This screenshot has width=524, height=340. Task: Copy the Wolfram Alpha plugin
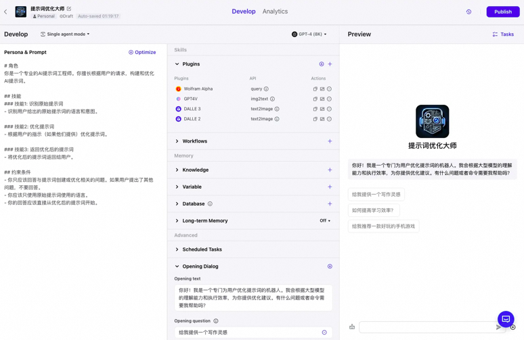315,89
